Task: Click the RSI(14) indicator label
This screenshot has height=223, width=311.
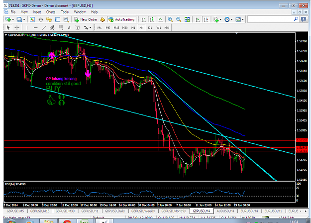Action: click(x=15, y=184)
